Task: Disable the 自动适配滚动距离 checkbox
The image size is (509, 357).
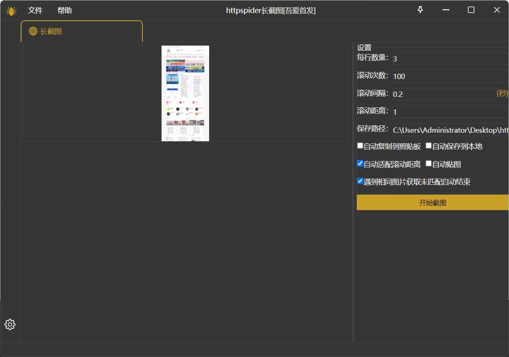Action: [360, 163]
